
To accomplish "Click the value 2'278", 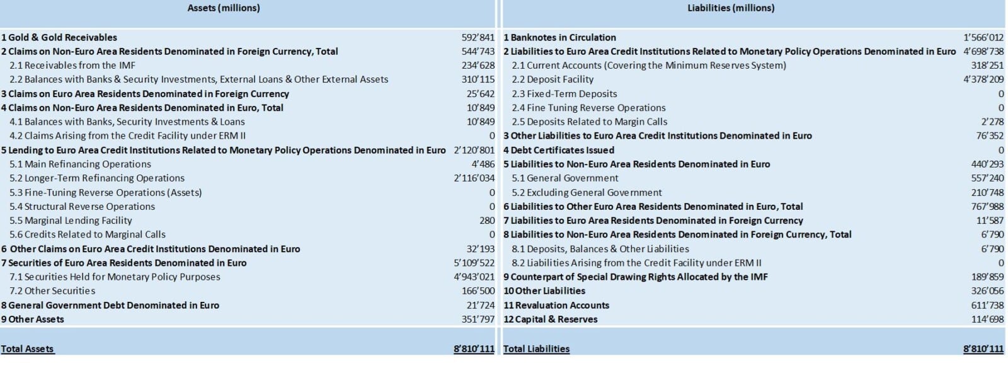I will coord(992,122).
